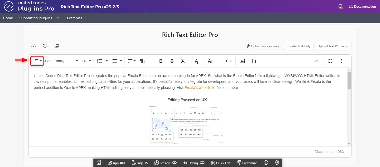
Task: Toggle bold formatting in editor toolbar
Action: 161,61
